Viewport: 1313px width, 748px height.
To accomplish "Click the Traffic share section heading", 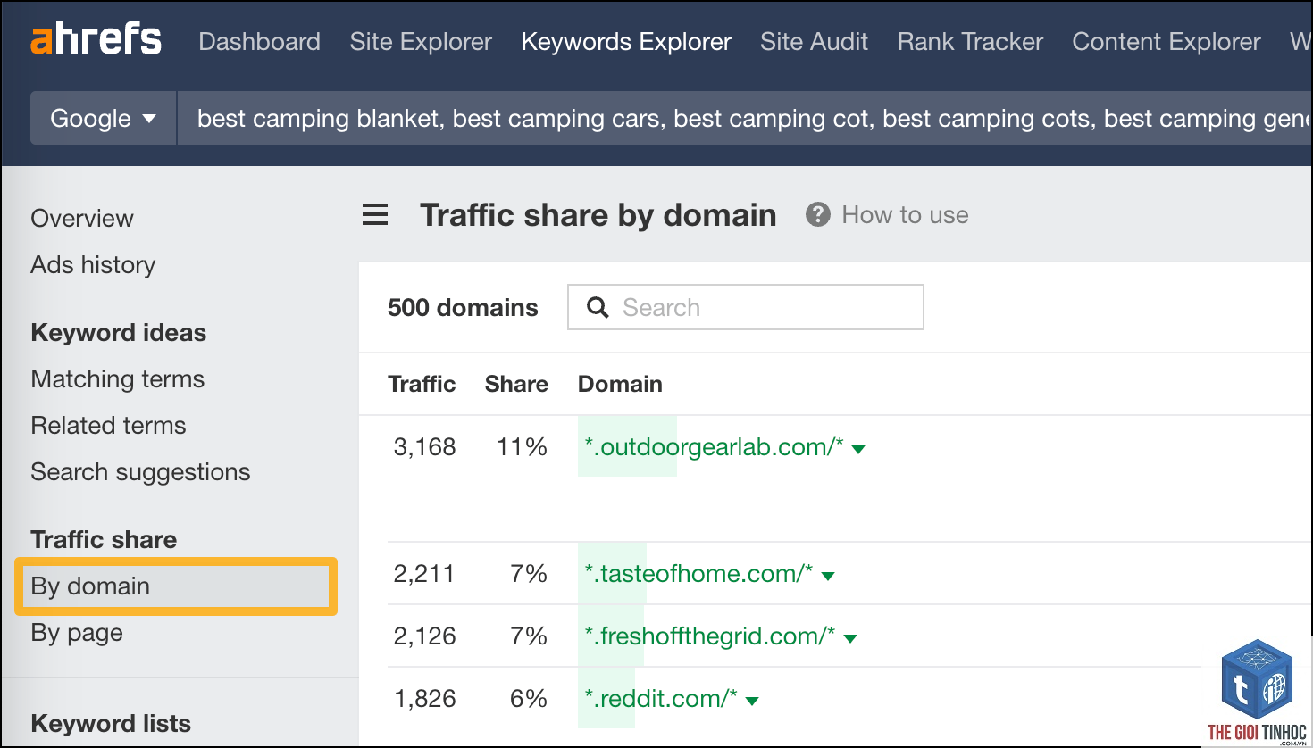I will 104,540.
